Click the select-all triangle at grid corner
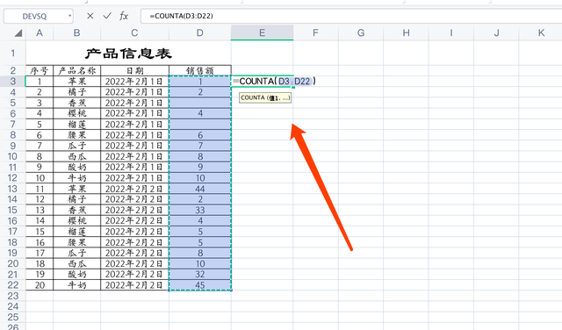Image resolution: width=562 pixels, height=330 pixels. pyautogui.click(x=18, y=33)
